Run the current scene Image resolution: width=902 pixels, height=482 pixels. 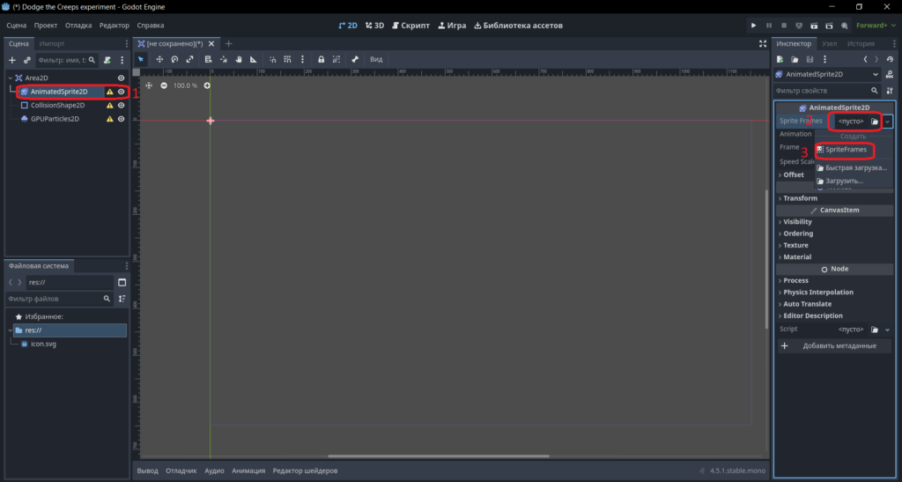814,26
